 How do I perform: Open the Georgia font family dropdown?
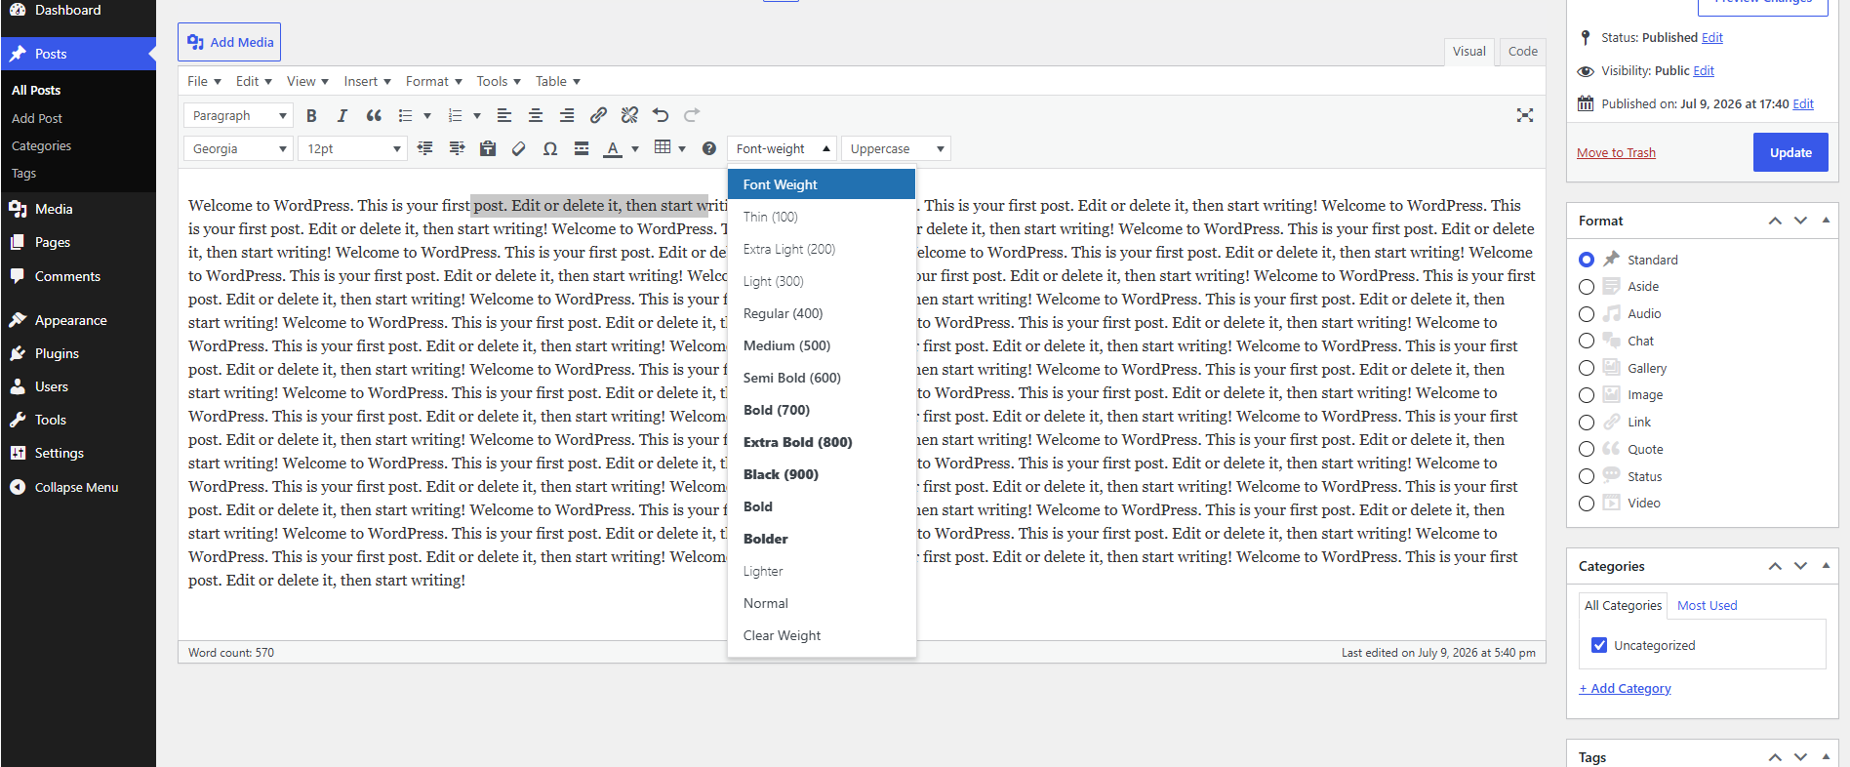[238, 148]
